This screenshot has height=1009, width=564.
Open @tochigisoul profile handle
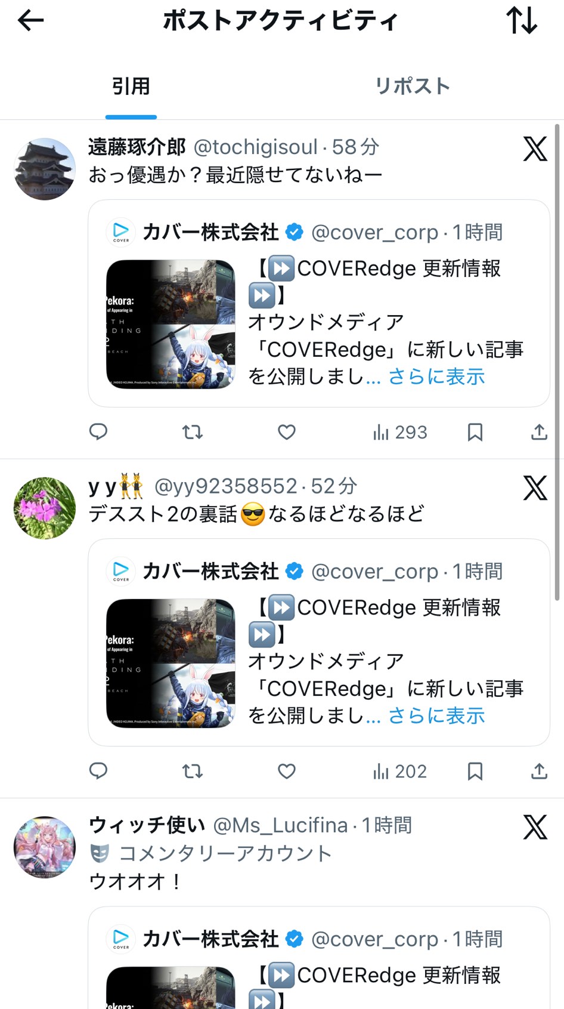pos(256,147)
